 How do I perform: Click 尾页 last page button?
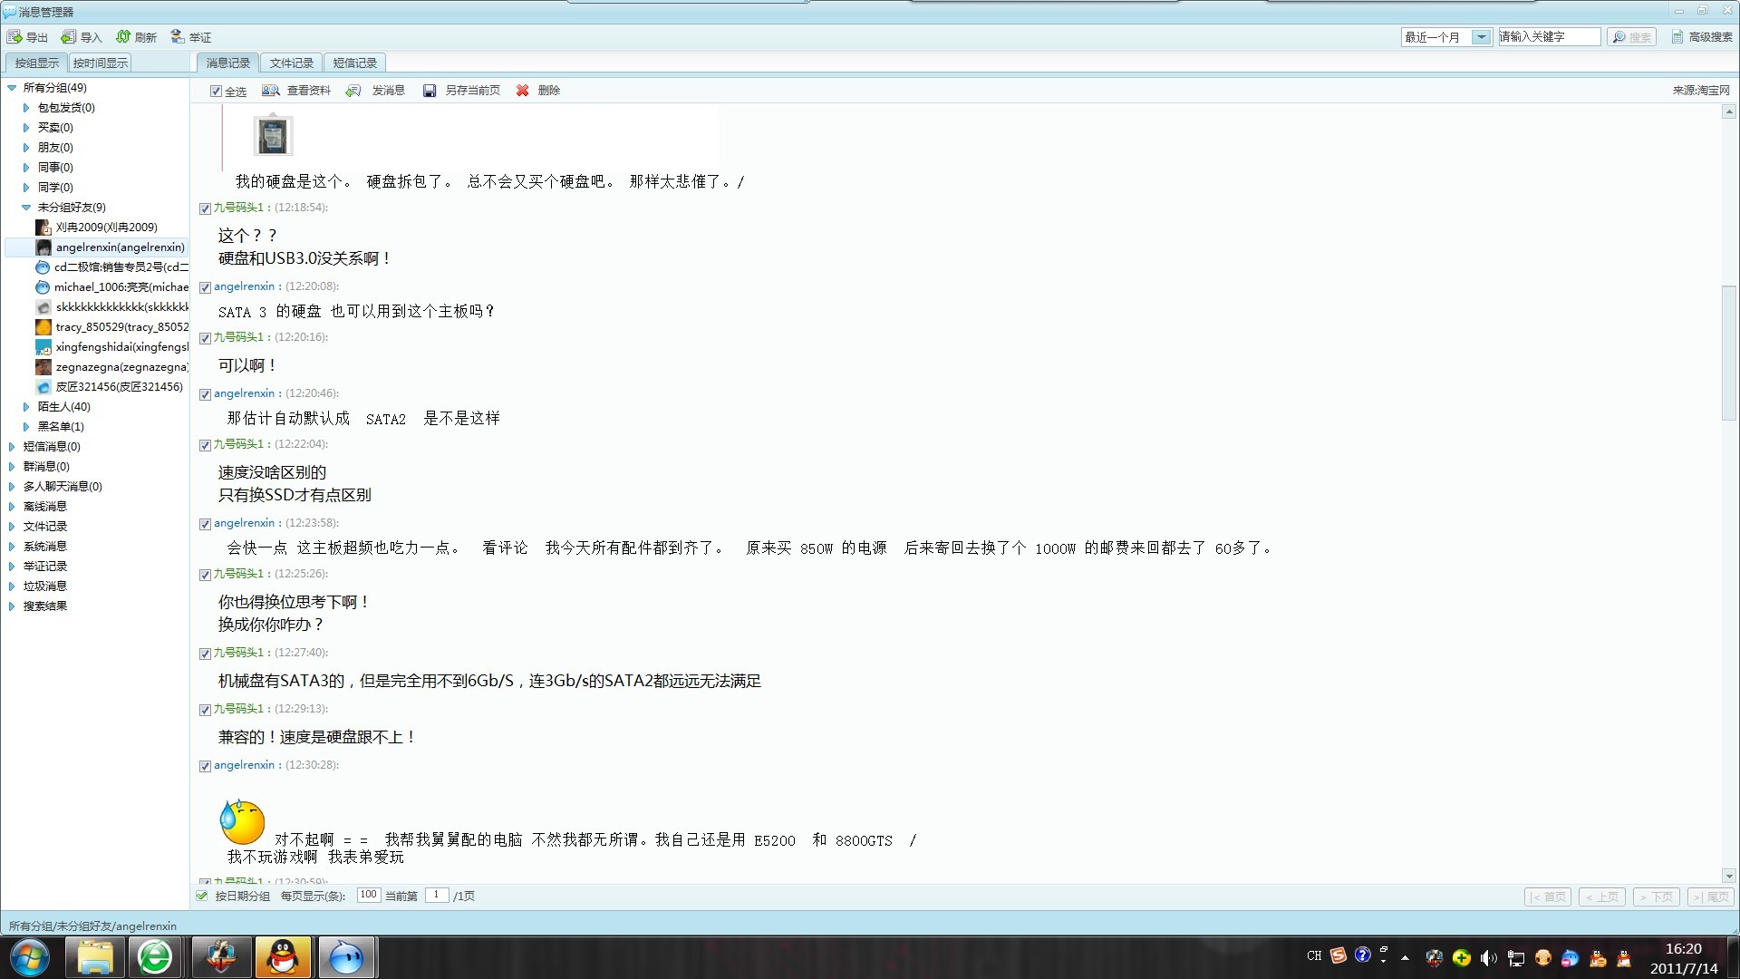coord(1711,897)
